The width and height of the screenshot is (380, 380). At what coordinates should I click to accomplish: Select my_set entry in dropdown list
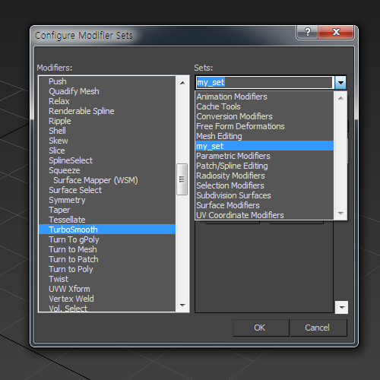(x=264, y=146)
